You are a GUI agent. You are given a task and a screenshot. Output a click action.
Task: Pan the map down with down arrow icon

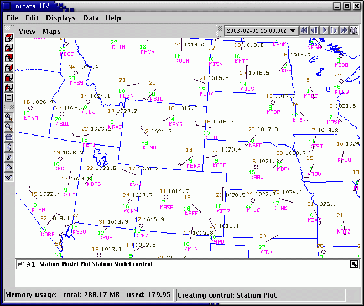pyautogui.click(x=9, y=177)
